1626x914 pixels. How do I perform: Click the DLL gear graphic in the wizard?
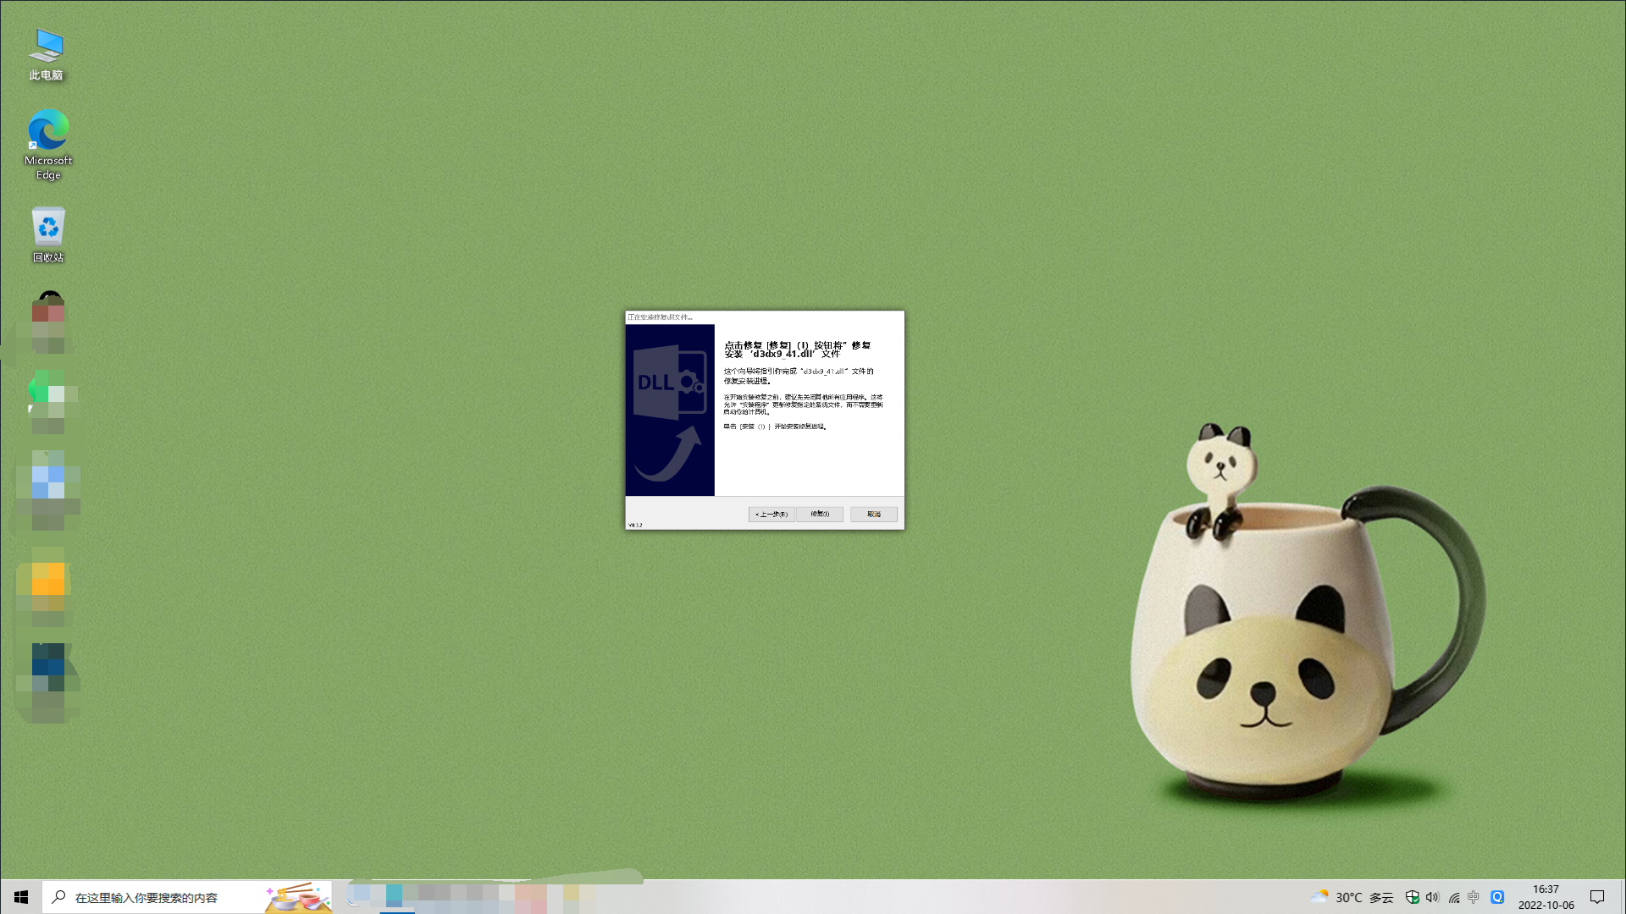[x=670, y=383]
